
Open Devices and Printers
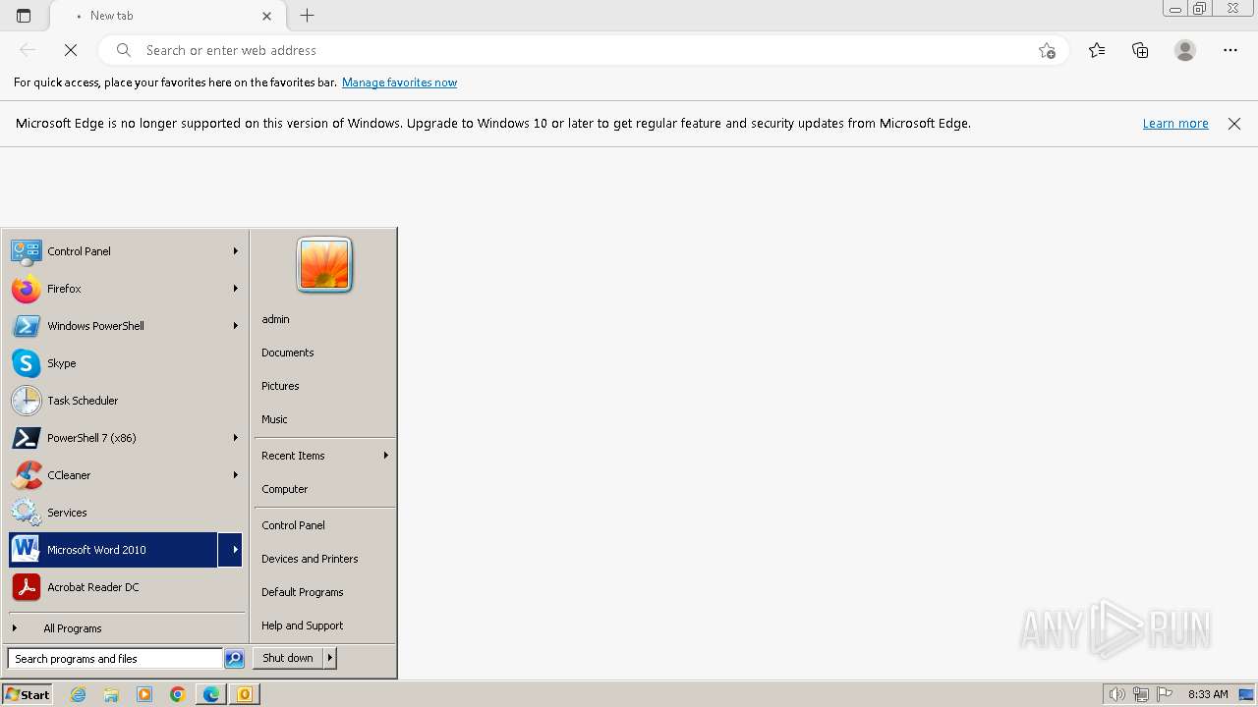tap(324, 559)
